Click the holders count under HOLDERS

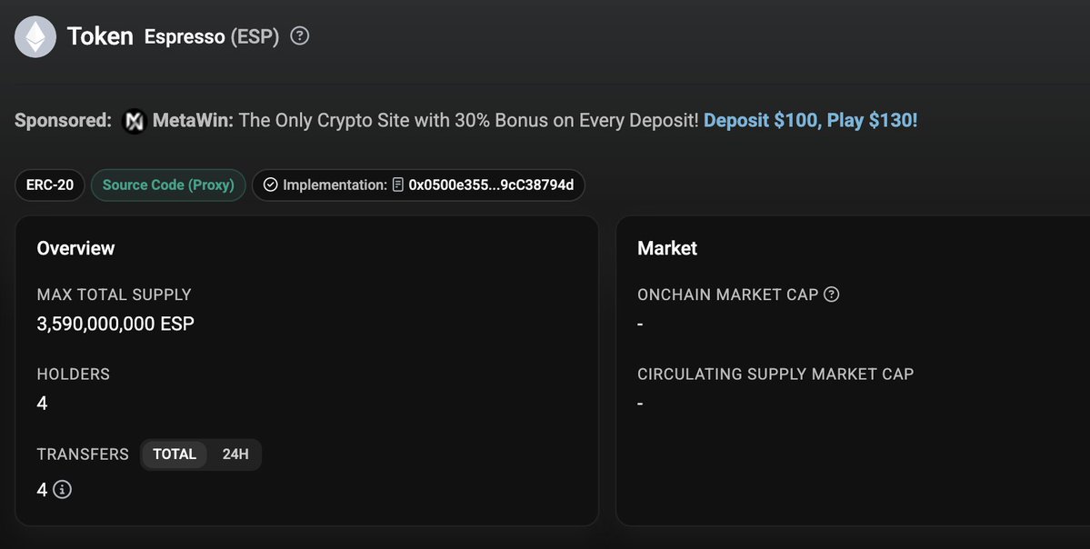43,403
